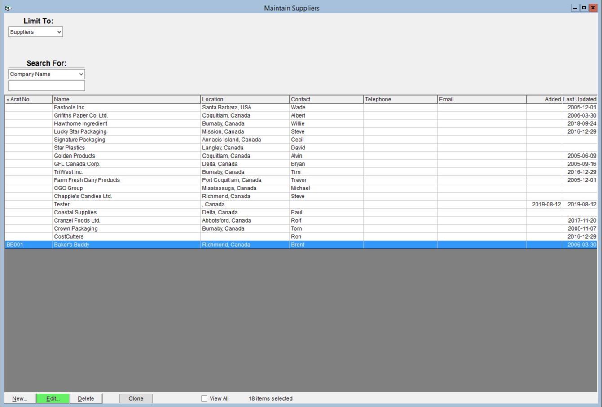
Task: Select the Golden Products row
Action: 301,156
